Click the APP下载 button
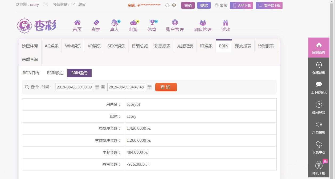 (x=241, y=5)
